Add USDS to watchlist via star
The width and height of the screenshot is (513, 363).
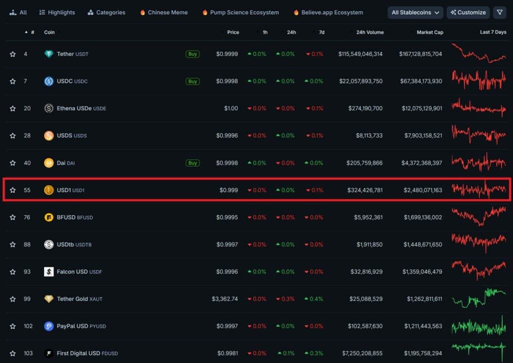click(13, 135)
